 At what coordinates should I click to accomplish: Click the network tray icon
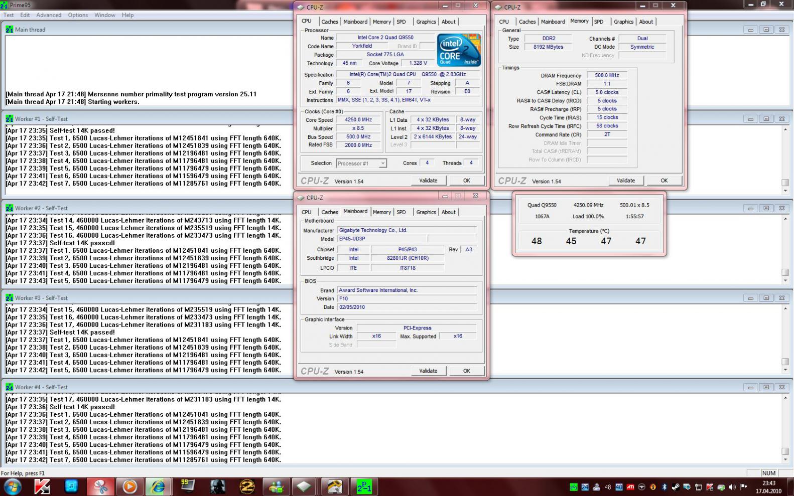(x=699, y=487)
